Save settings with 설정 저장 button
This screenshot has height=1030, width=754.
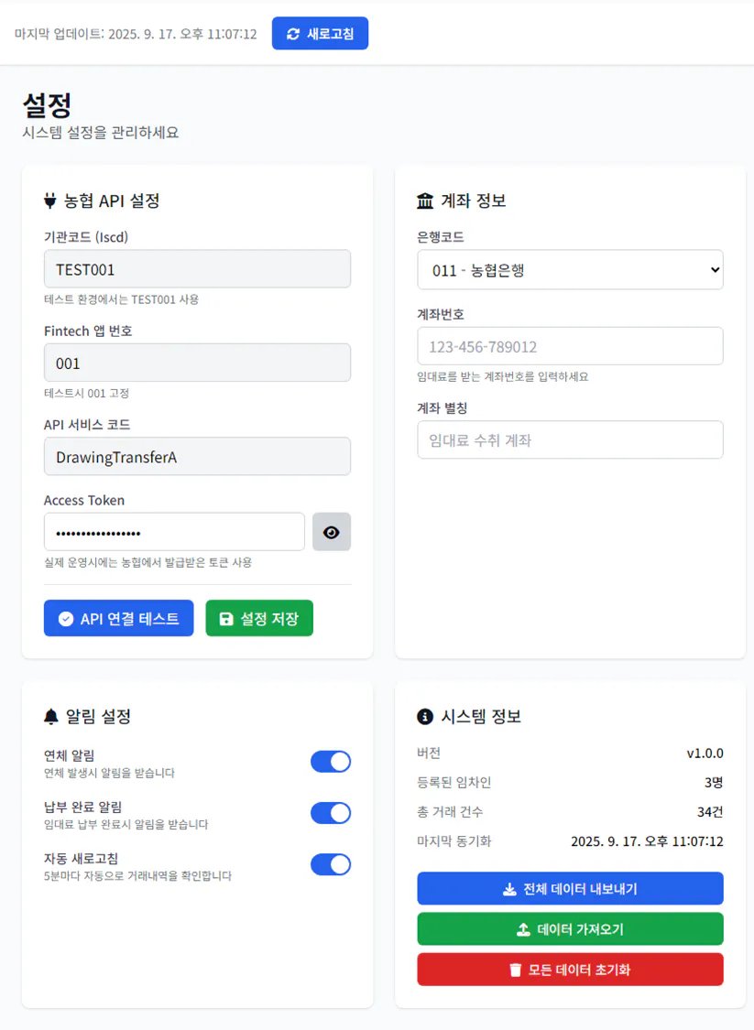click(x=258, y=618)
